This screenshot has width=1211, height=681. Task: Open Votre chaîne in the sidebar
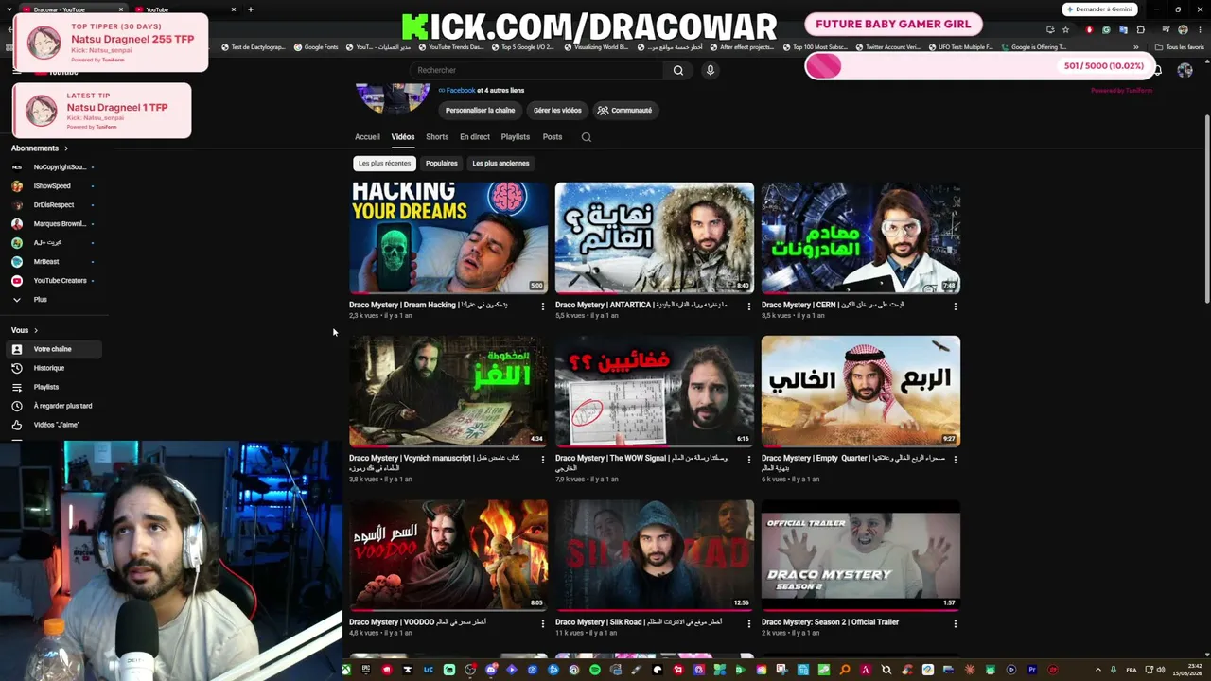(x=56, y=349)
